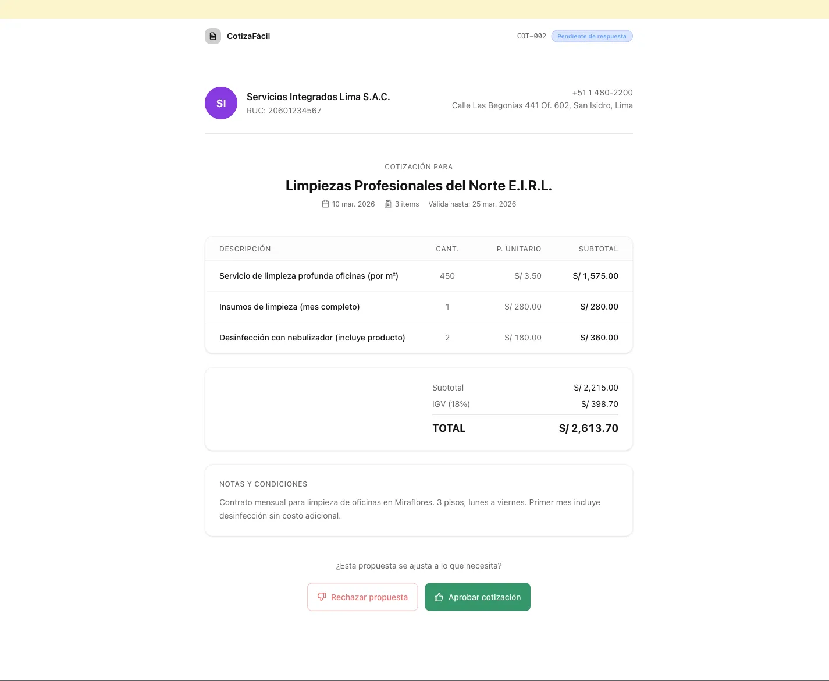
Task: Click the phone number +51 1 480-2200
Action: pos(602,92)
